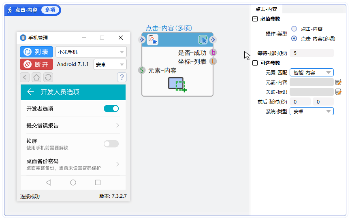Click the element capture icon in node
This screenshot has width=350, height=220.
pos(177,85)
